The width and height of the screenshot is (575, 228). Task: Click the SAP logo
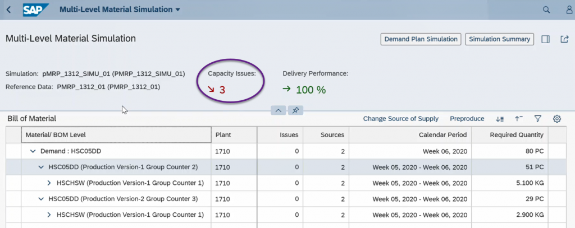(35, 10)
